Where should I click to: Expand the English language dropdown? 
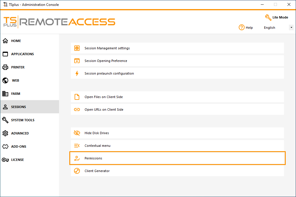(291, 28)
